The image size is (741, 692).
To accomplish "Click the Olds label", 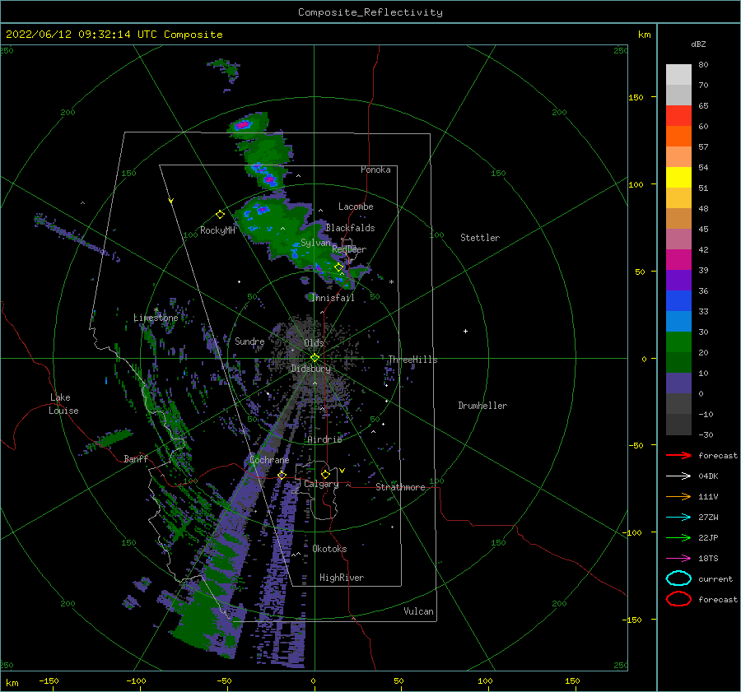I will pyautogui.click(x=314, y=343).
